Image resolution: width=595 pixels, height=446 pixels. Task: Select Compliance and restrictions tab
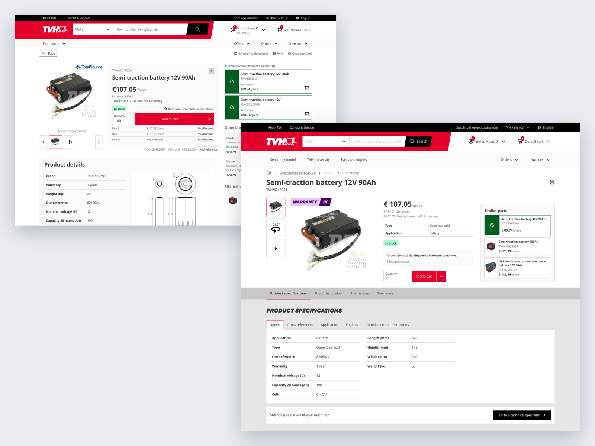click(387, 325)
